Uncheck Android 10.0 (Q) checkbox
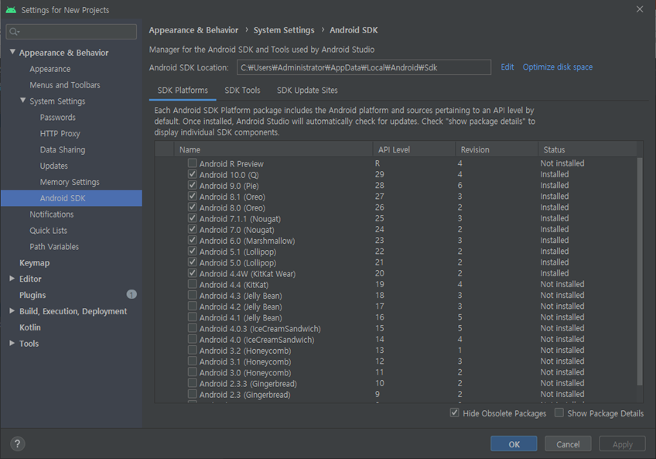The image size is (656, 459). click(x=192, y=174)
